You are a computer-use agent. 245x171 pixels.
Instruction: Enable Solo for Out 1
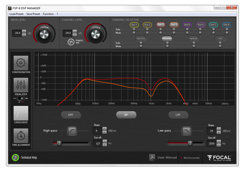134,29
